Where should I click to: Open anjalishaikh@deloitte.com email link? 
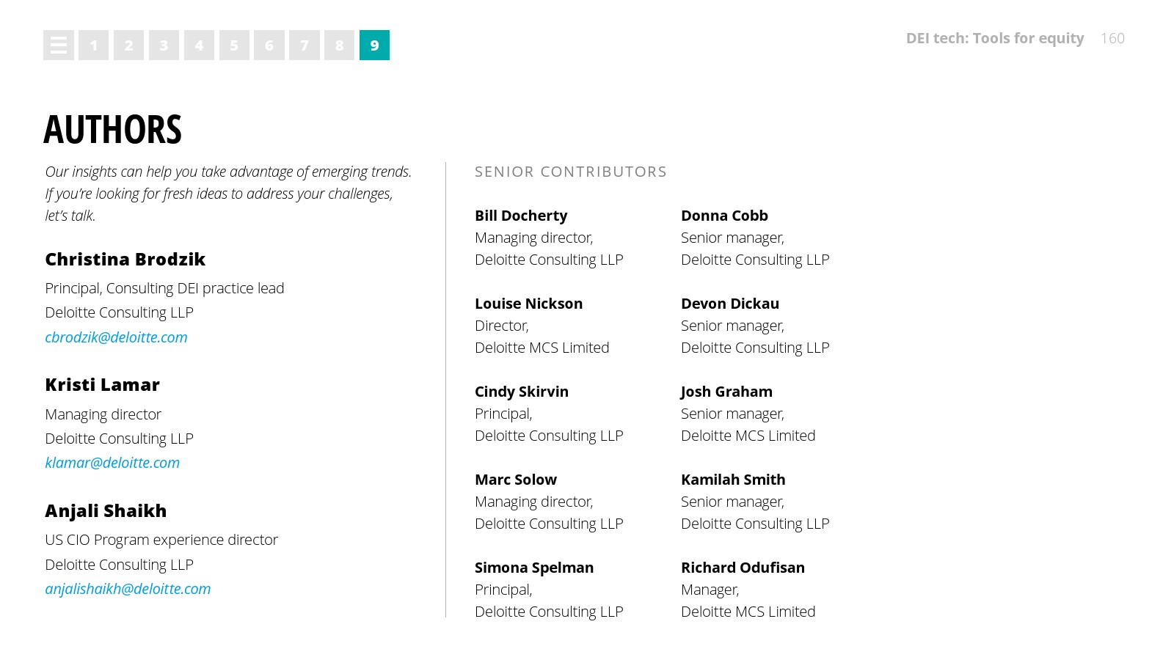[128, 589]
